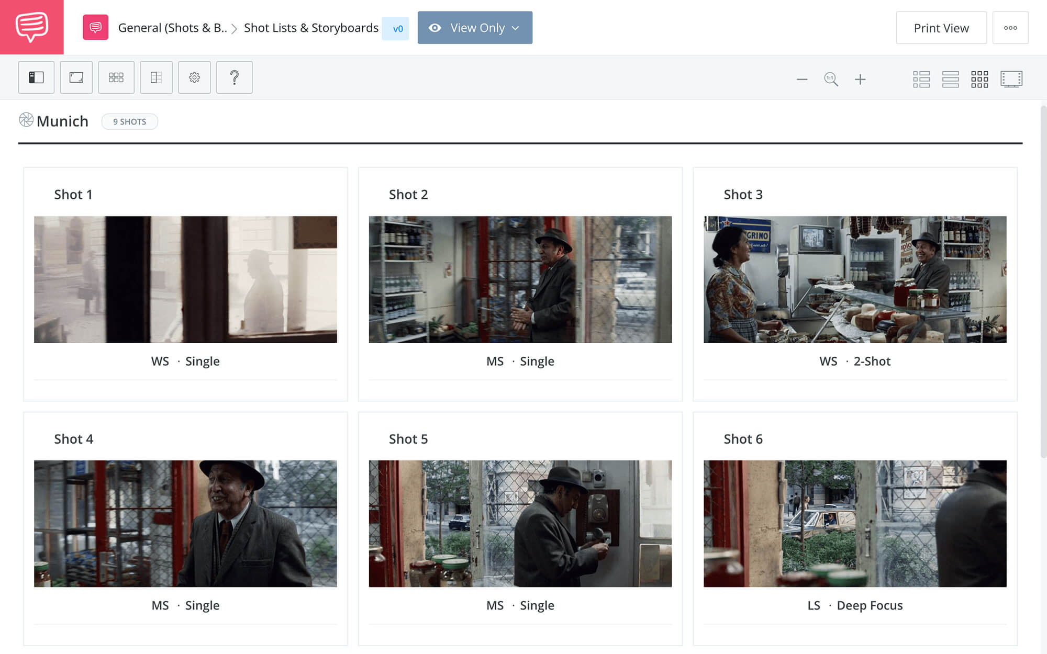Image resolution: width=1047 pixels, height=654 pixels.
Task: Click MS shot size under Shot 2
Action: (495, 361)
